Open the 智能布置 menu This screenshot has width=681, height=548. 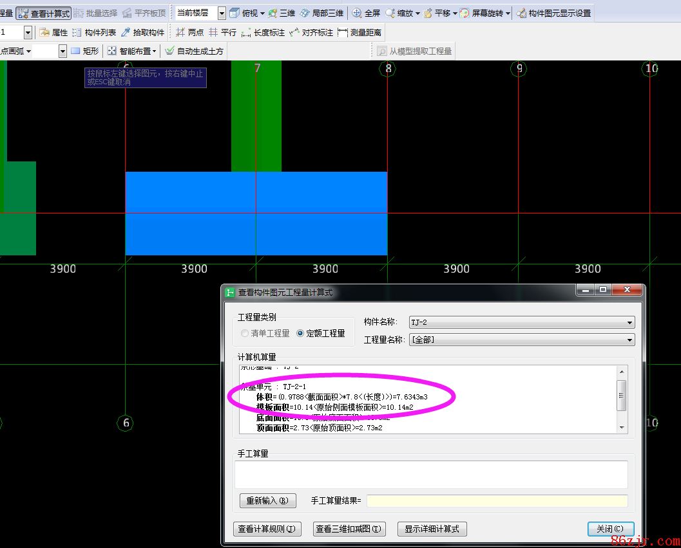132,51
